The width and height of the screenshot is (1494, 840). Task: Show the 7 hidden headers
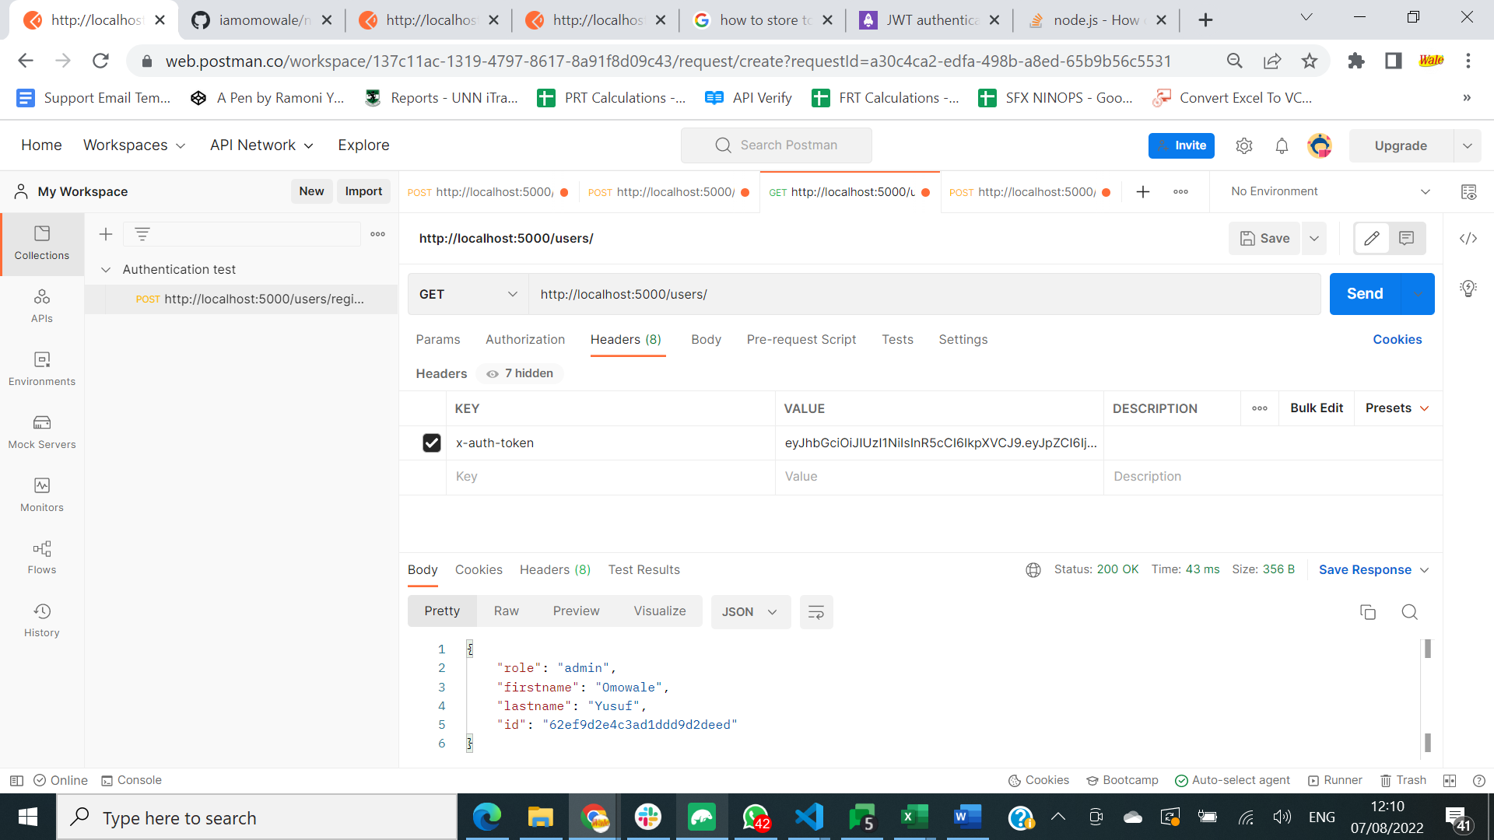tap(519, 373)
